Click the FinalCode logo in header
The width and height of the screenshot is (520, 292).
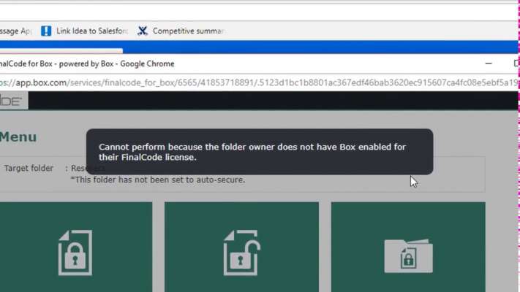point(14,101)
